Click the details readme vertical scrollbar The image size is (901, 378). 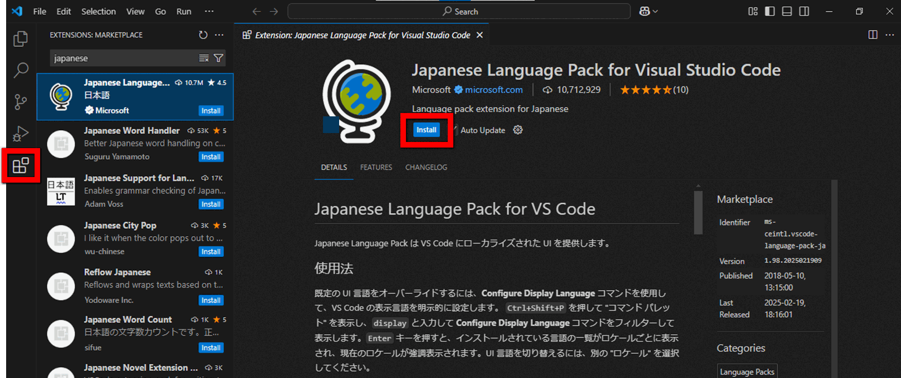click(698, 213)
